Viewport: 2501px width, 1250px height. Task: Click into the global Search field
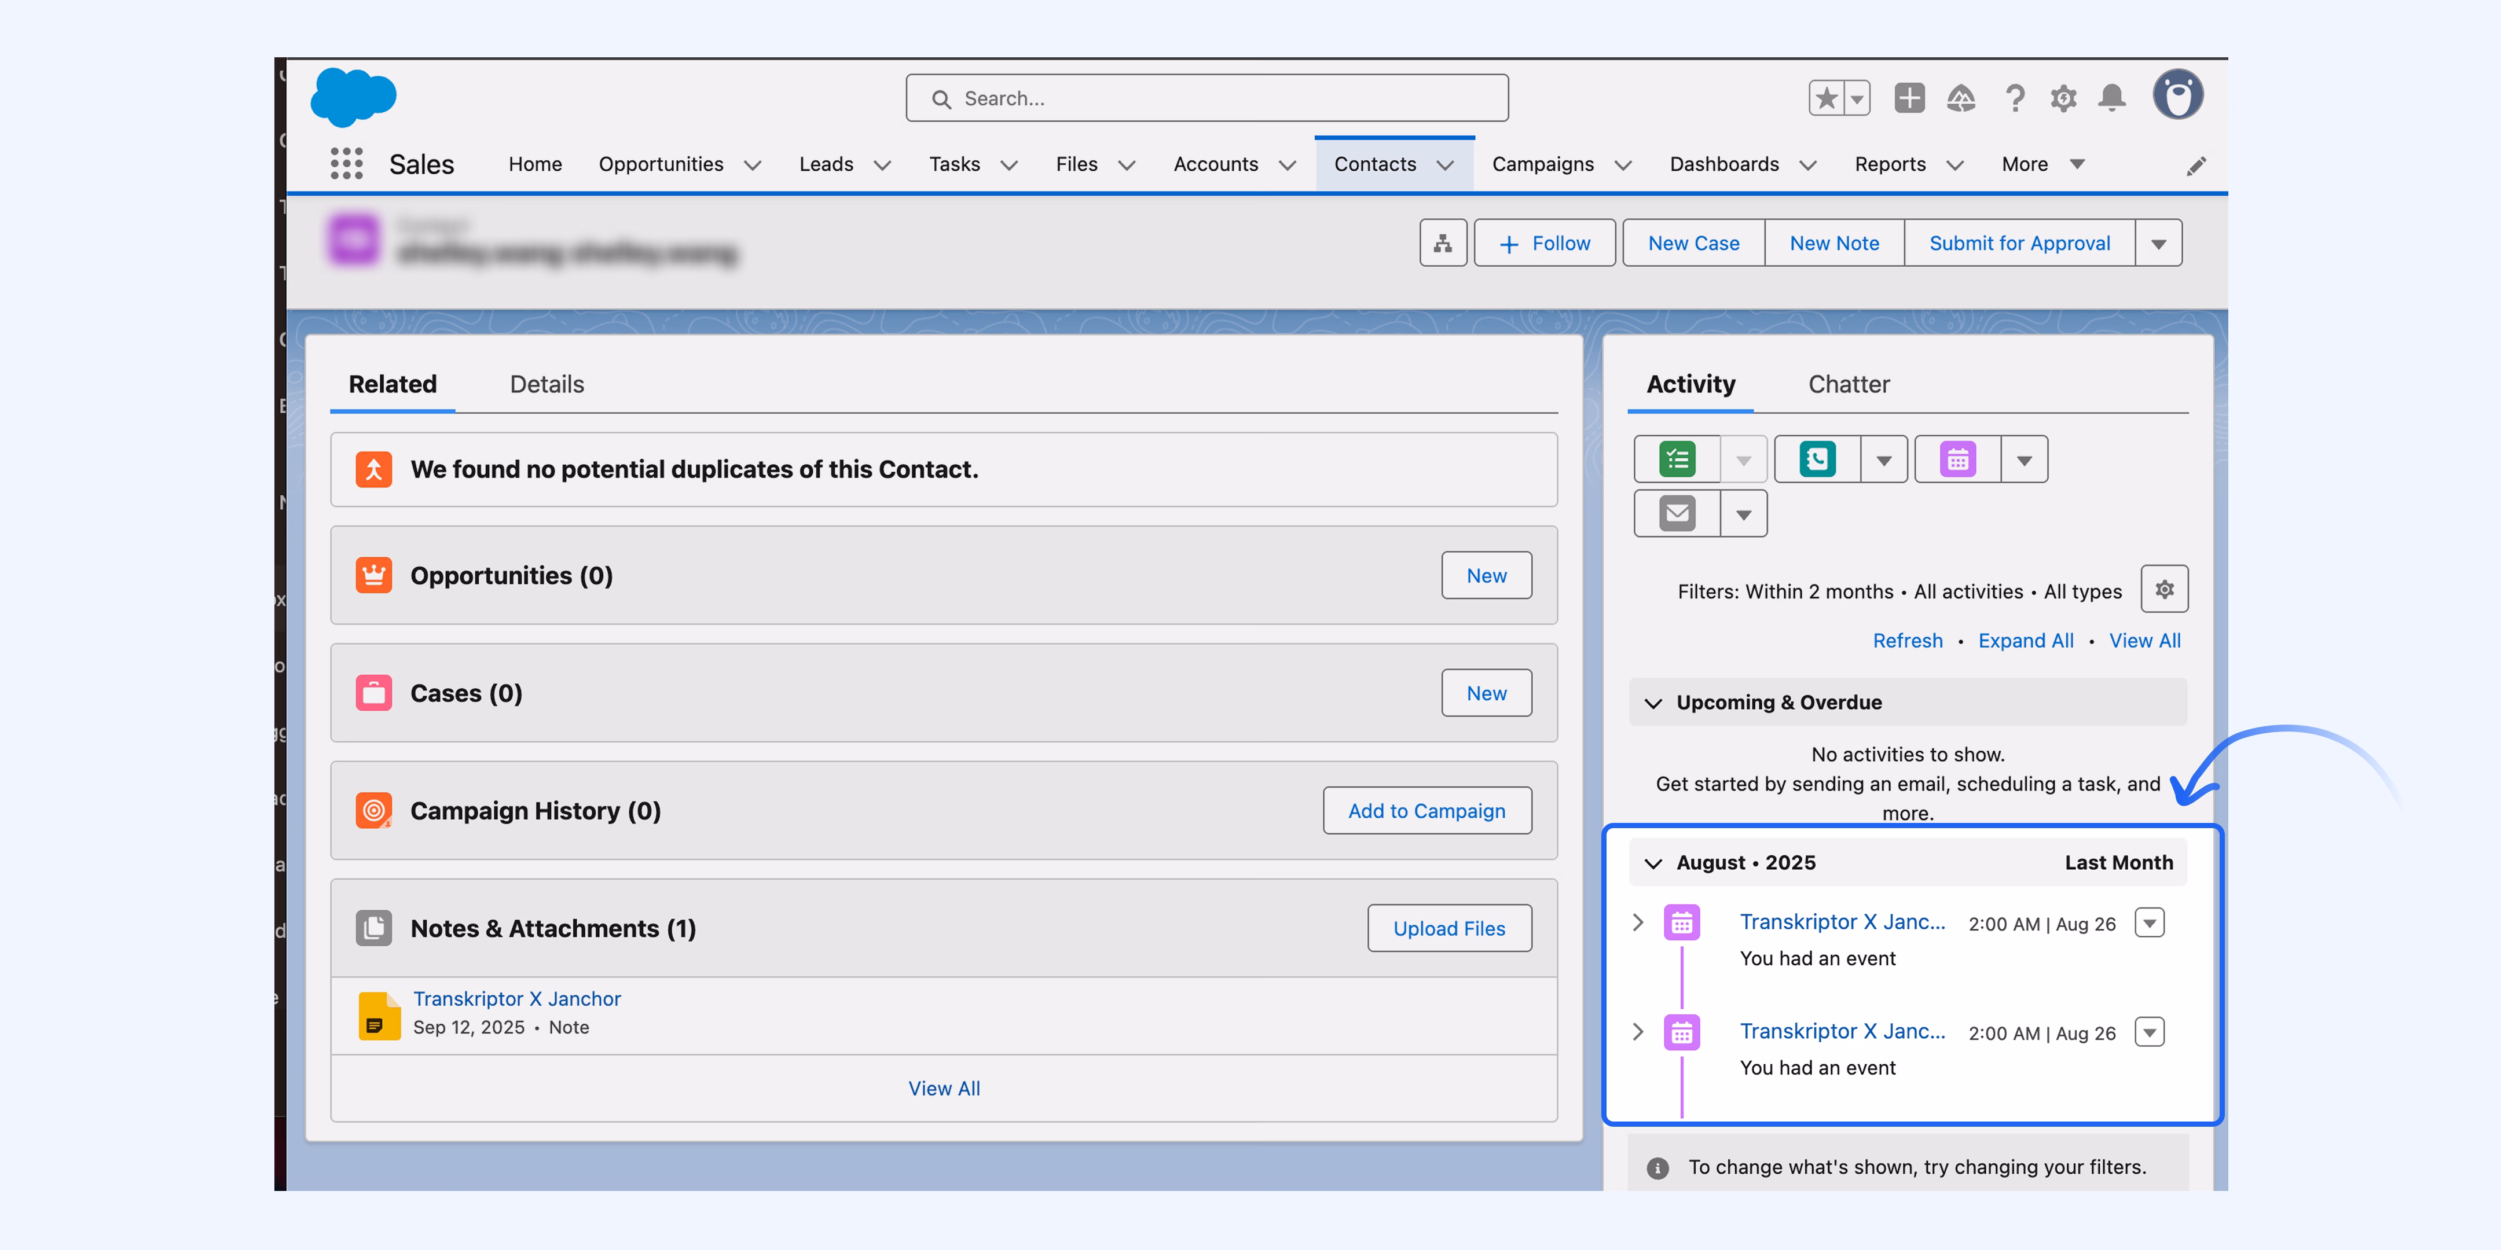1206,97
